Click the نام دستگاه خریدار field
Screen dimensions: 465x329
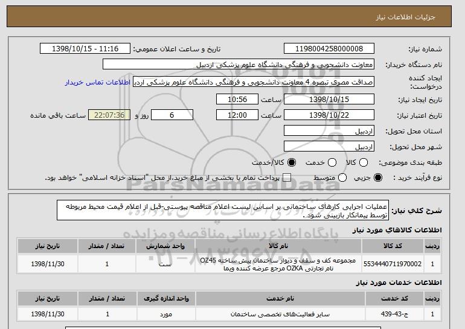pos(239,65)
